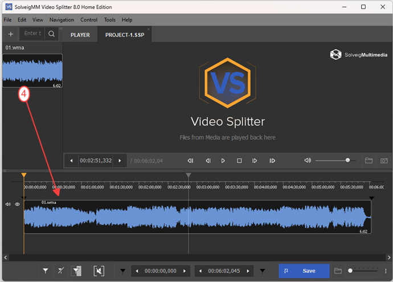Viewport: 393px width, 282px height.
Task: Stop playback
Action: point(239,161)
